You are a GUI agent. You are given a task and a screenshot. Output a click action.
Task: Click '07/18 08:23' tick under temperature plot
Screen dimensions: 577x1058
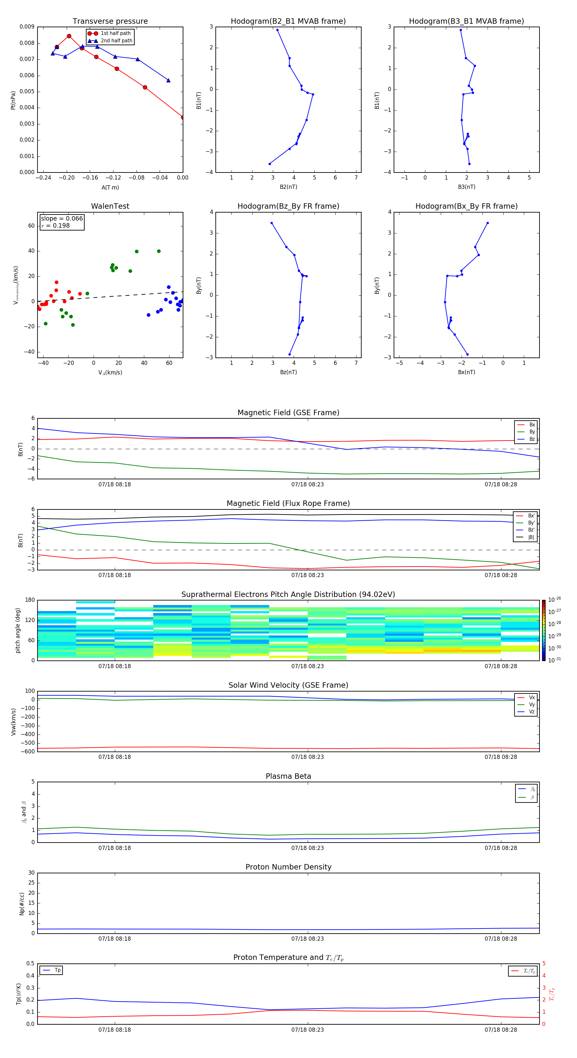pos(308,1030)
